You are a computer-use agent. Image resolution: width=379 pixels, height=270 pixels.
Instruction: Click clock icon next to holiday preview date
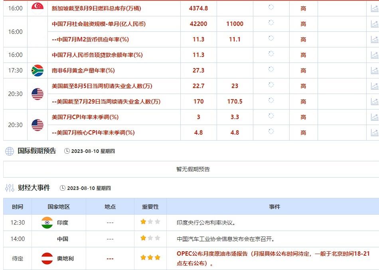[x=67, y=151]
